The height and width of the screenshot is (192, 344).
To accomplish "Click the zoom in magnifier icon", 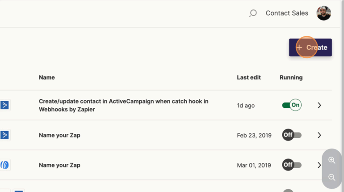I will coord(331,160).
